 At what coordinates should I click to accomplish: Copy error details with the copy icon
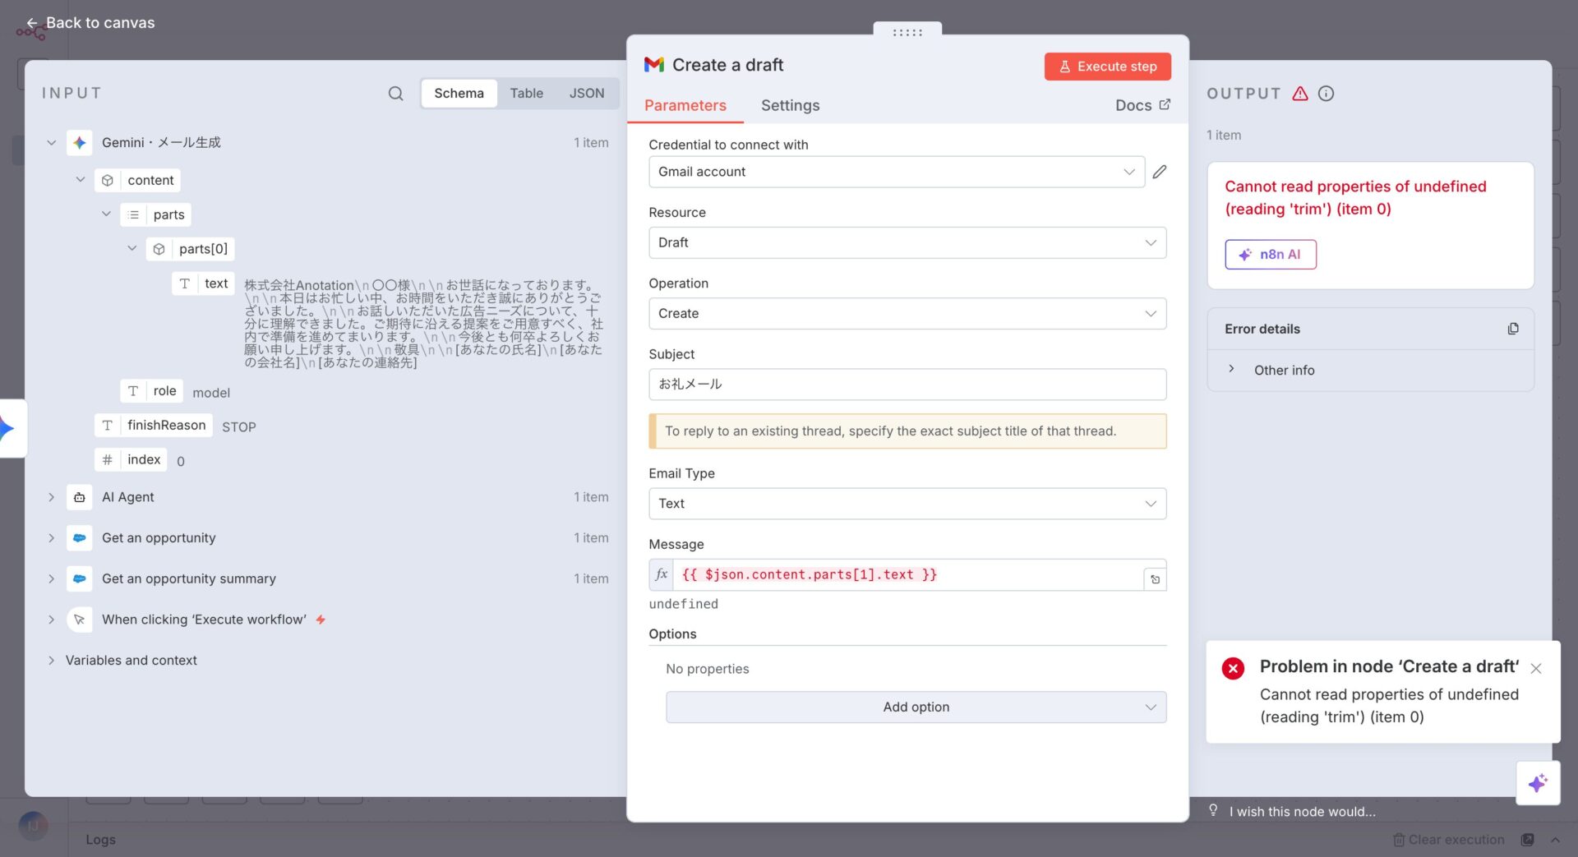(1512, 329)
